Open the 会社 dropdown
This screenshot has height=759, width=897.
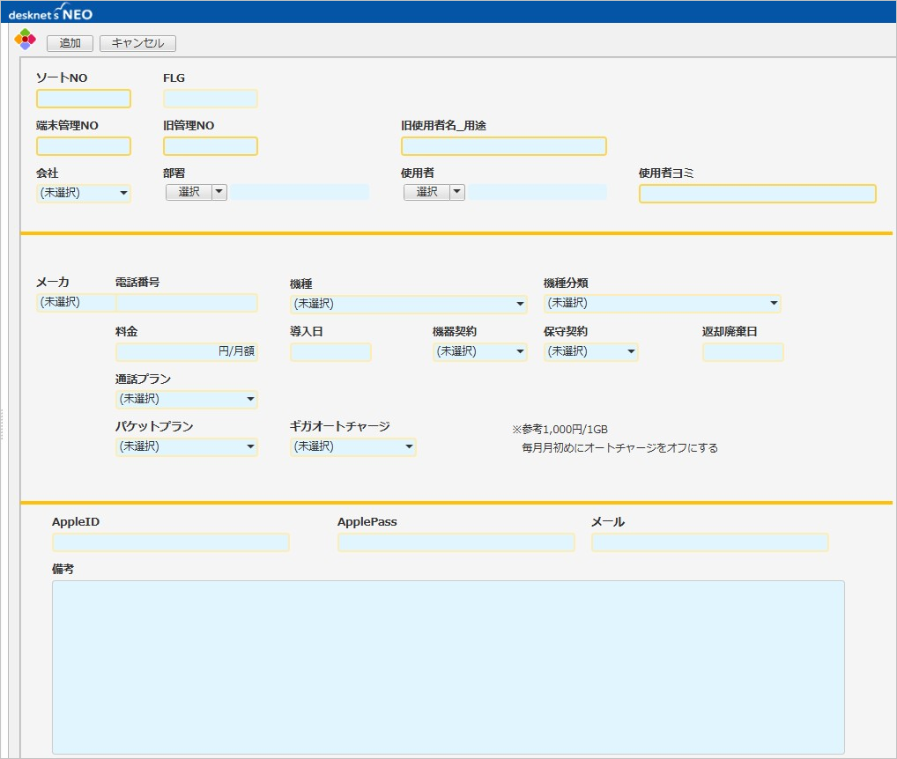click(x=84, y=193)
